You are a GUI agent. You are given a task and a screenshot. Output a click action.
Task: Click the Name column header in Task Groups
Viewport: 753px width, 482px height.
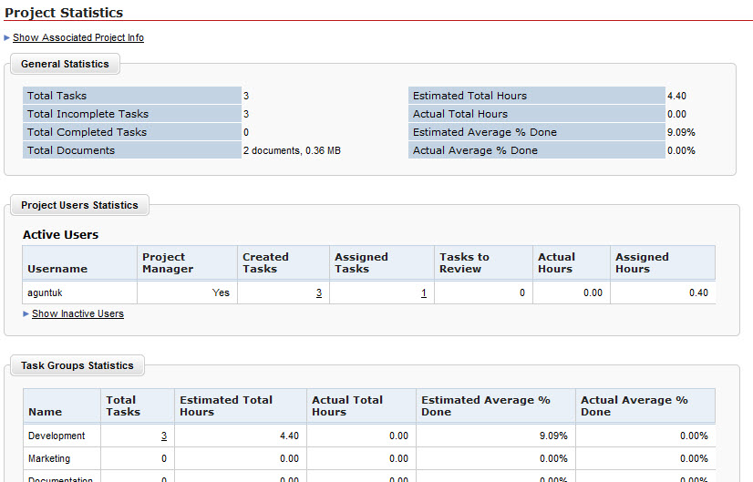coord(45,412)
